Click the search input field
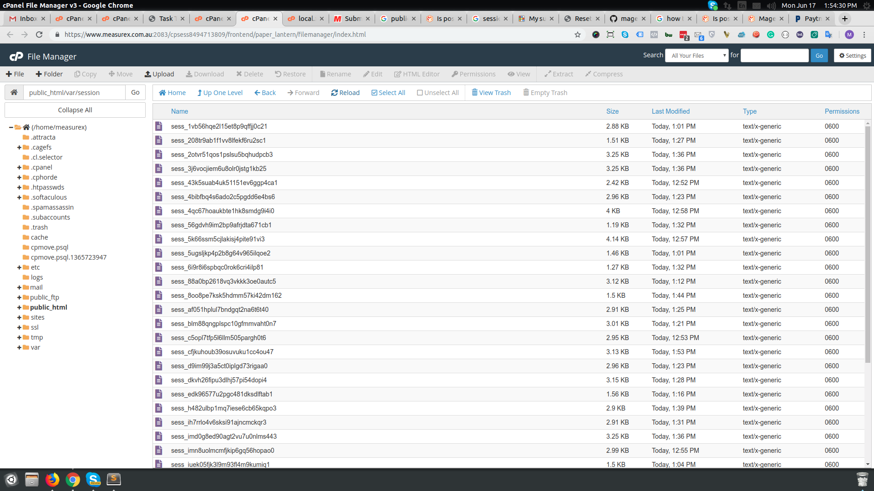This screenshot has width=874, height=491. click(774, 55)
